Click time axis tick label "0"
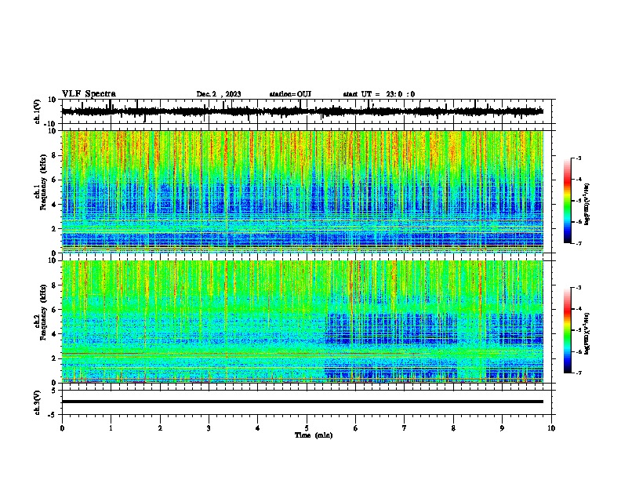 click(x=62, y=428)
